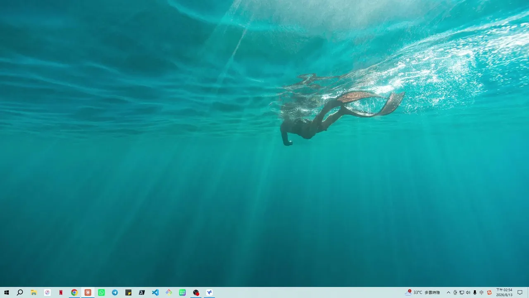This screenshot has width=529, height=298.
Task: Open network status tray icon
Action: pyautogui.click(x=462, y=293)
